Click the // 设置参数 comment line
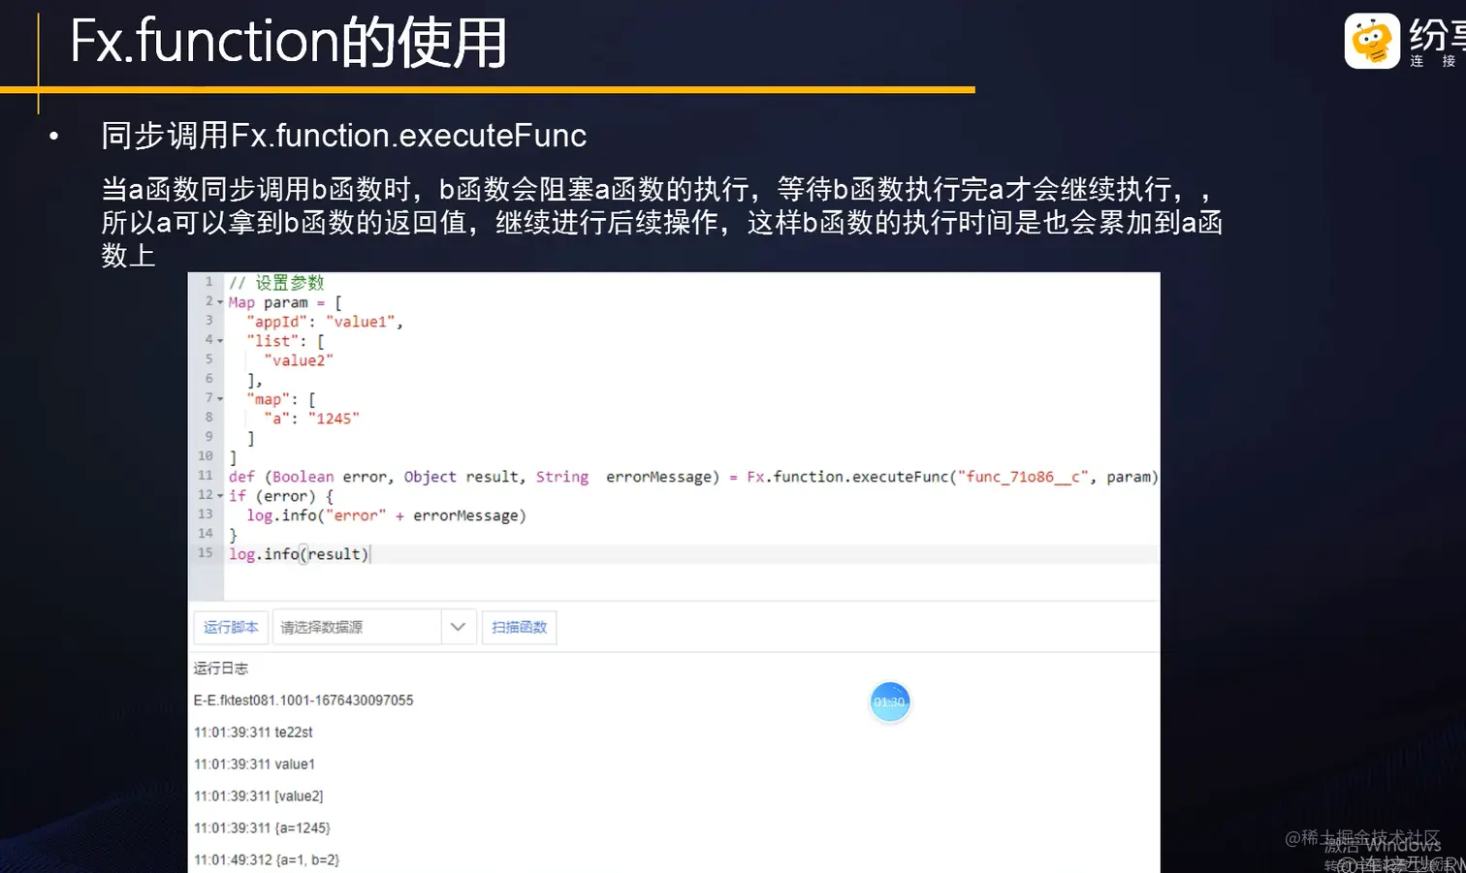 tap(276, 283)
